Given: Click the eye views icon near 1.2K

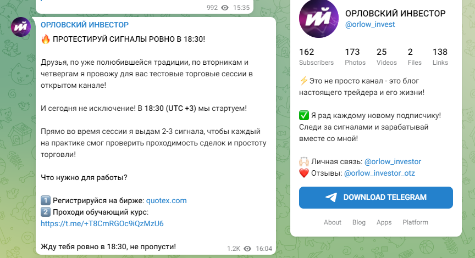Looking at the screenshot, I should pyautogui.click(x=247, y=249).
